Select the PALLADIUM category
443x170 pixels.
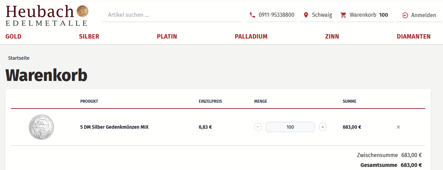[251, 37]
